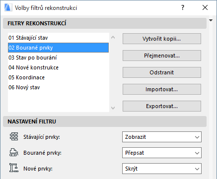Click the Nové prvky label
Screen dimensions: 217x179
[38, 169]
